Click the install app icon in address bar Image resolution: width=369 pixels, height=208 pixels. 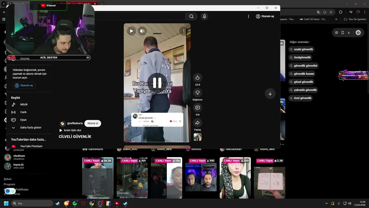[325, 12]
